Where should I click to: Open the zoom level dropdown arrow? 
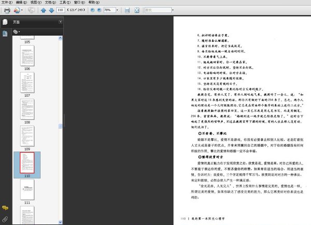tap(117, 10)
